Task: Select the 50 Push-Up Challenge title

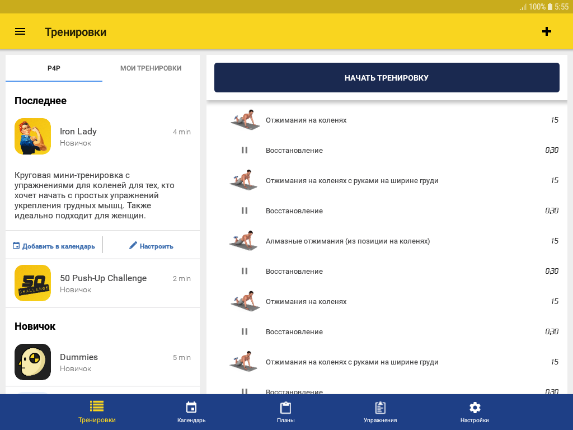Action: coord(103,278)
